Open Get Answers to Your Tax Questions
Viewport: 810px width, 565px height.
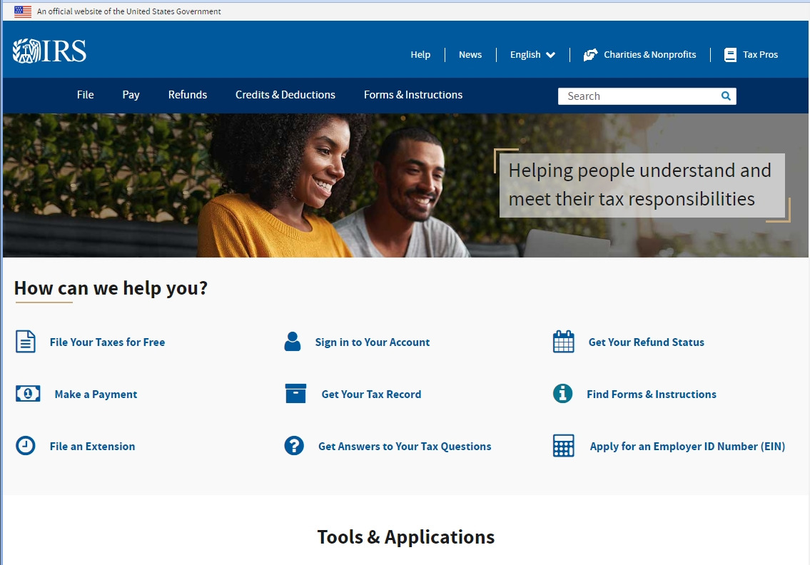click(x=405, y=447)
